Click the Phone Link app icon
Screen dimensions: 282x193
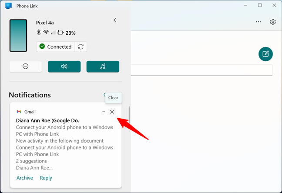tap(8, 6)
